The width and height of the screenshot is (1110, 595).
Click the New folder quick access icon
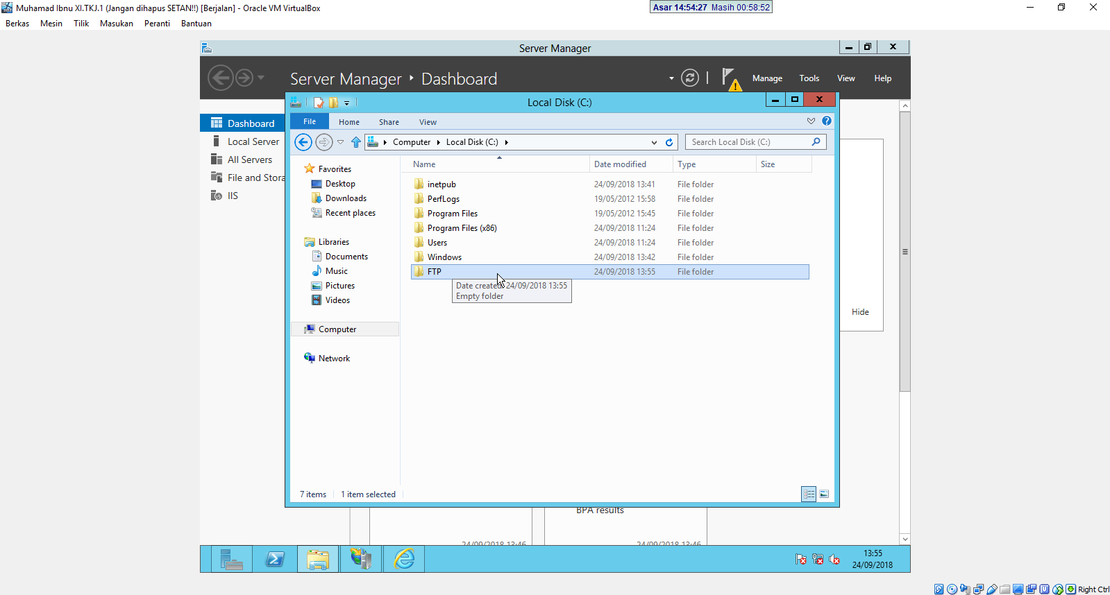pyautogui.click(x=334, y=103)
